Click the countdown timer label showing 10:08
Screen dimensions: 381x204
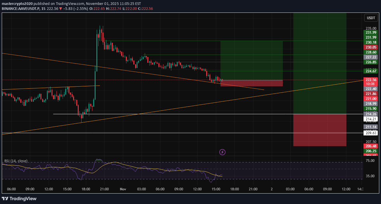[371, 84]
